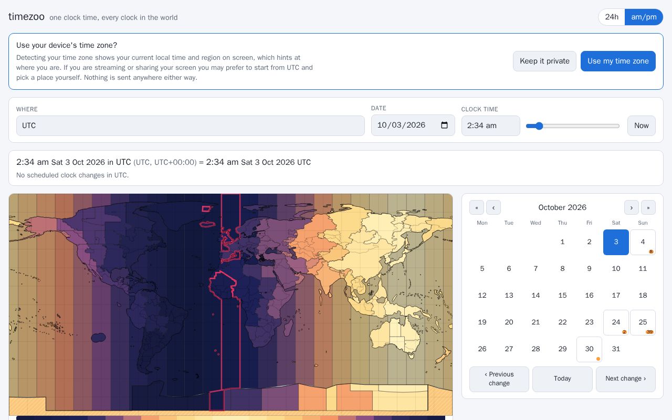The height and width of the screenshot is (420, 672).
Task: Open the date picker calendar icon
Action: coord(444,125)
